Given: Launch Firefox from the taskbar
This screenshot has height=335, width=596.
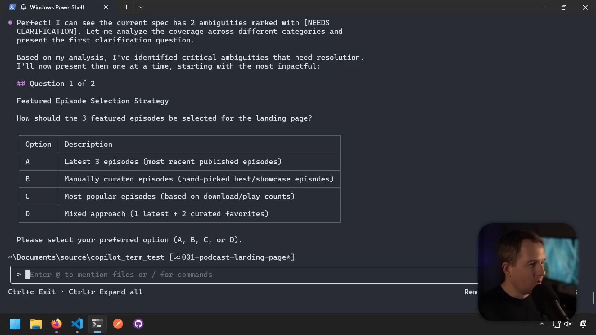Looking at the screenshot, I should click(x=56, y=324).
